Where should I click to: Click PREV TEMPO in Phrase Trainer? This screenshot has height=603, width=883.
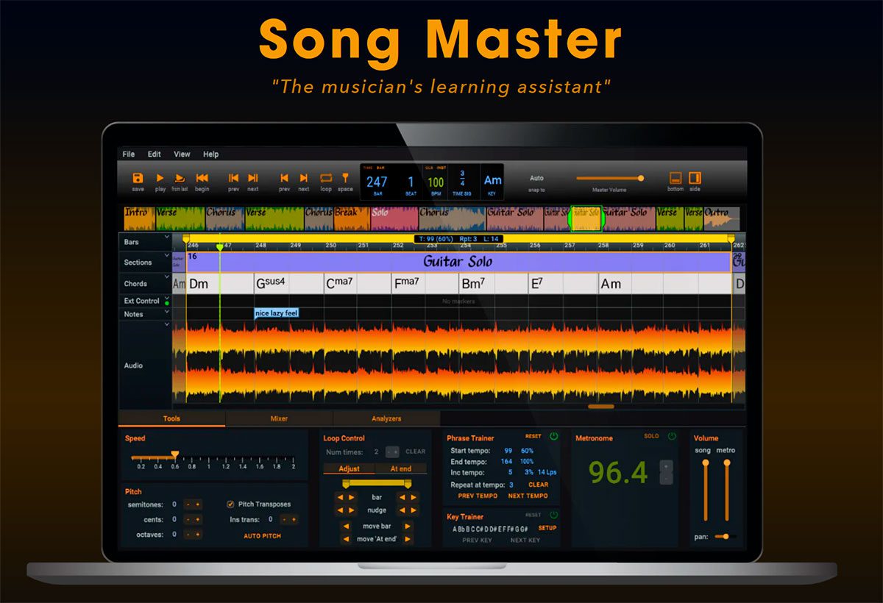click(x=478, y=496)
